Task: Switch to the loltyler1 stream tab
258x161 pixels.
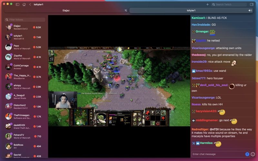Action: 191,10
